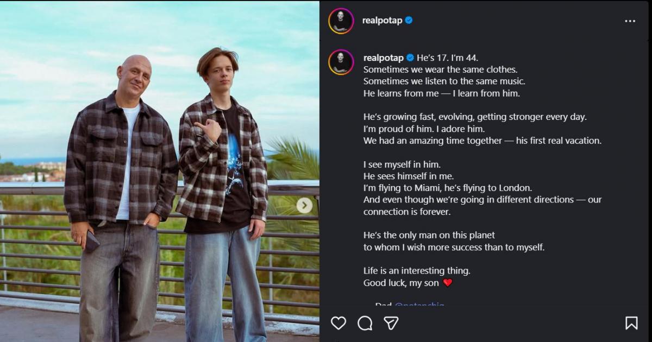Screen dimensions: 652x342
Task: Follow the partially visible @mention link after Dad
Action: 419,305
